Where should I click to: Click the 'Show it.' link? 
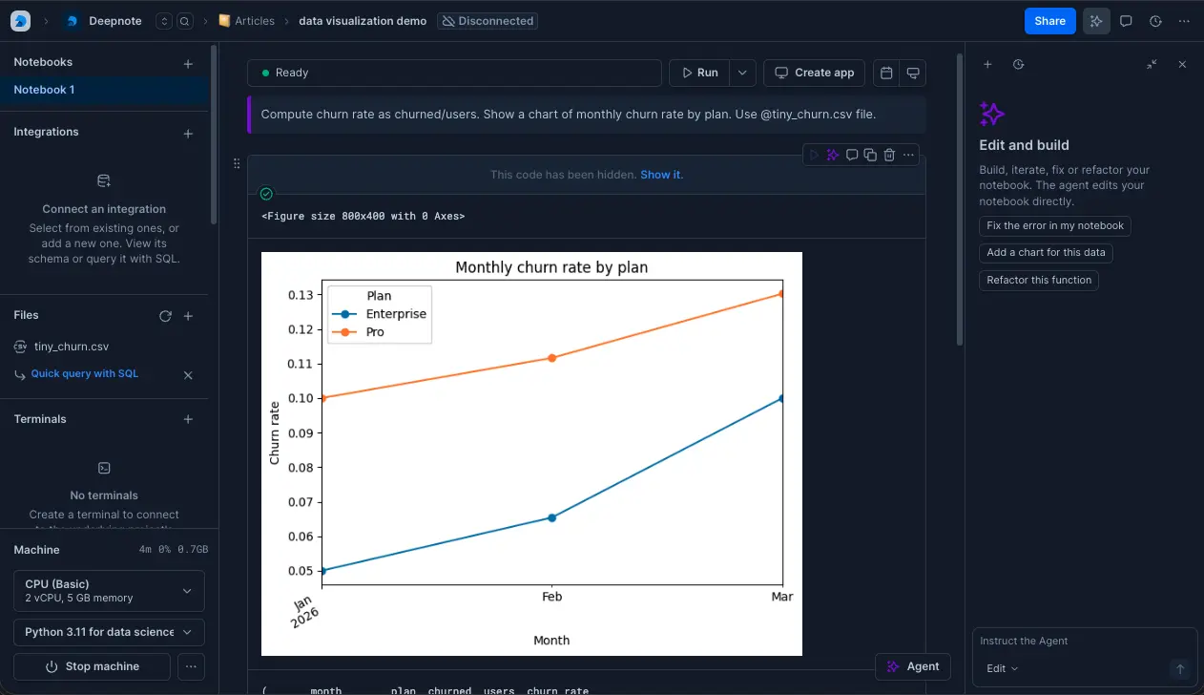pyautogui.click(x=661, y=175)
